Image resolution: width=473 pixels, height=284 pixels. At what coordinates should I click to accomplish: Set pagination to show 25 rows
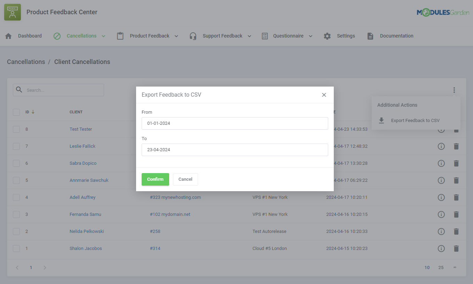(441, 267)
